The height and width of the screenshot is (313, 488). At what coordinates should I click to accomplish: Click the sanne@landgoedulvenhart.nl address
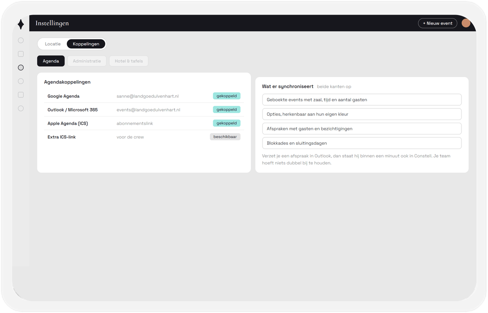pyautogui.click(x=147, y=96)
